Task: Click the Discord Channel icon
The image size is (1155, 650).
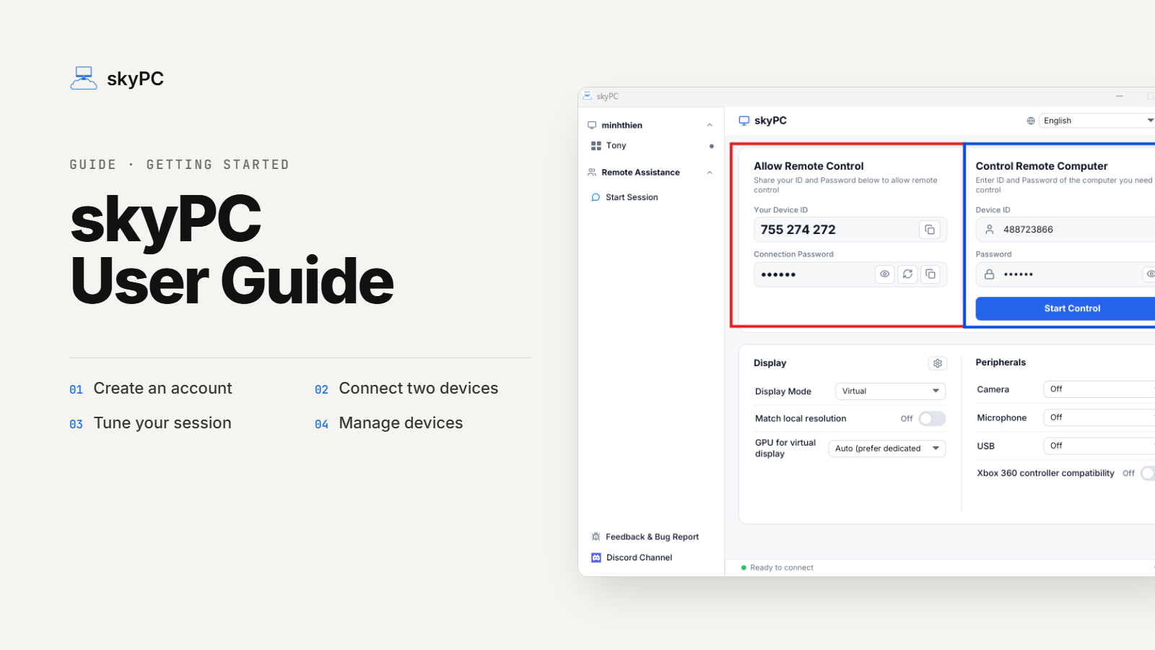Action: coord(596,558)
